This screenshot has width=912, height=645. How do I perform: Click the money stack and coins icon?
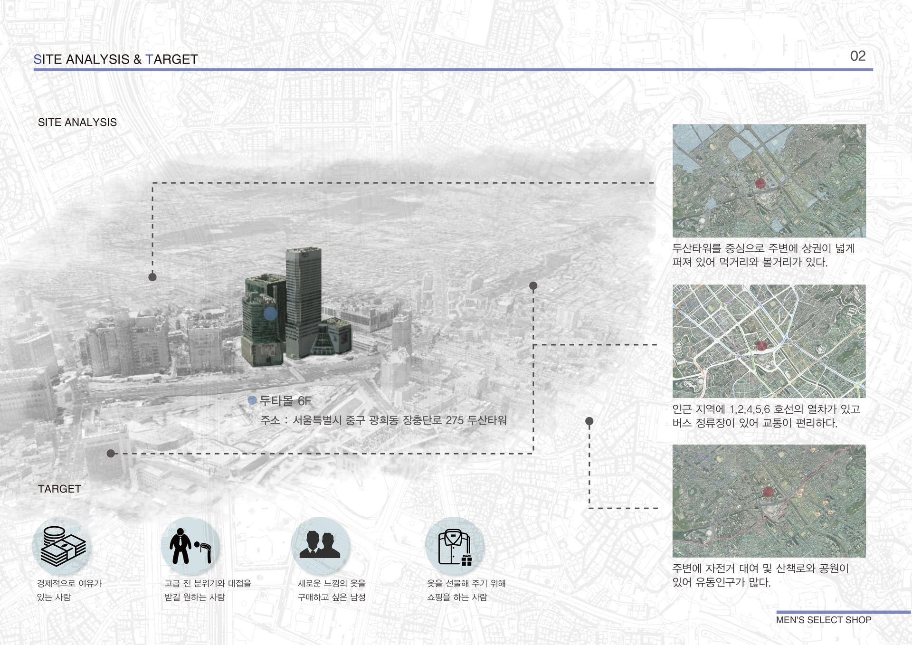click(62, 546)
